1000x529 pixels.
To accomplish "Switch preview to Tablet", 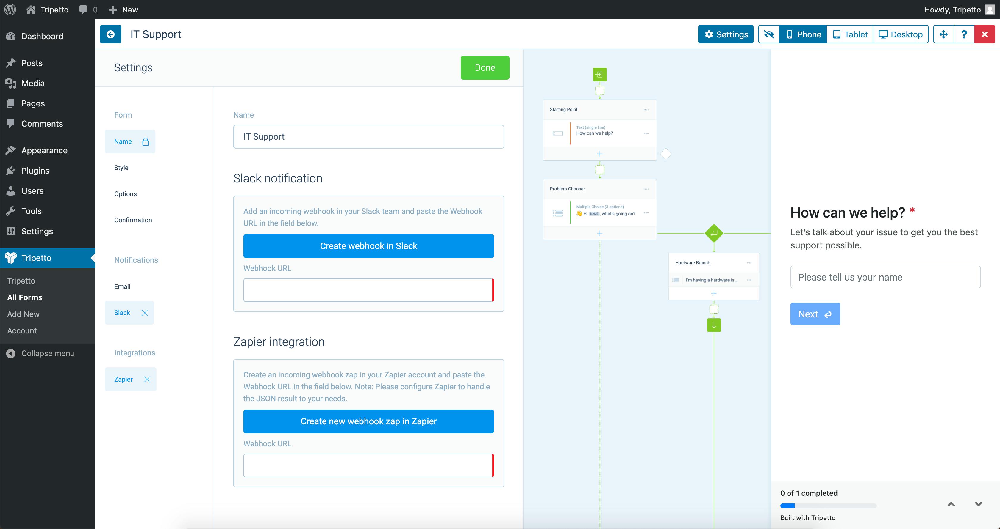I will 850,34.
